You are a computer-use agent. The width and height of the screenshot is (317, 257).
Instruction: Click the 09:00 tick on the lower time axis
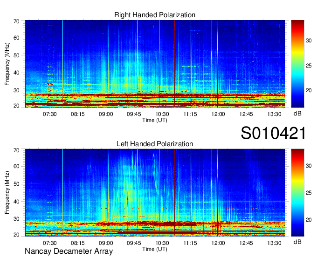point(106,243)
